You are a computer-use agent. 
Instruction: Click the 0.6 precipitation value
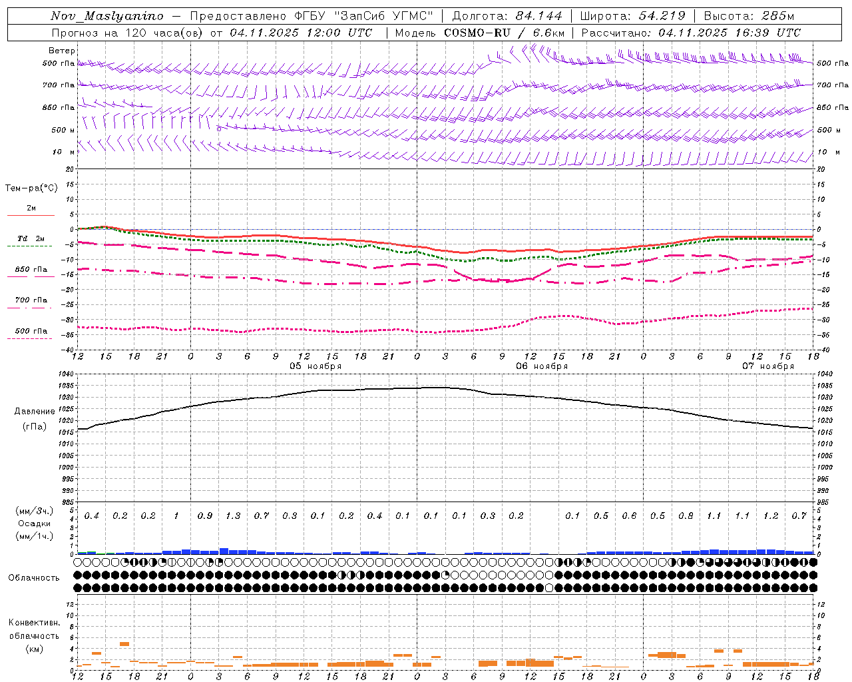[x=629, y=516]
